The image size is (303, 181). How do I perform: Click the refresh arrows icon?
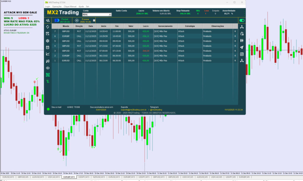click(48, 27)
